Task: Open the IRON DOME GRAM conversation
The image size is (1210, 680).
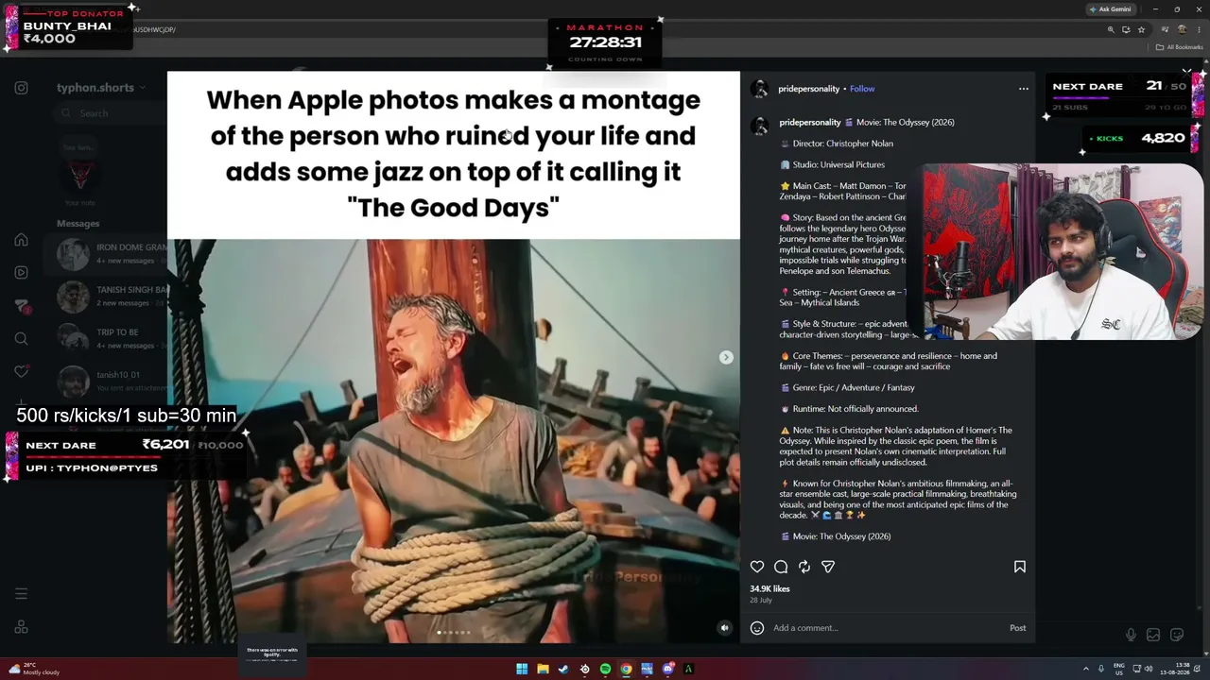Action: click(105, 253)
